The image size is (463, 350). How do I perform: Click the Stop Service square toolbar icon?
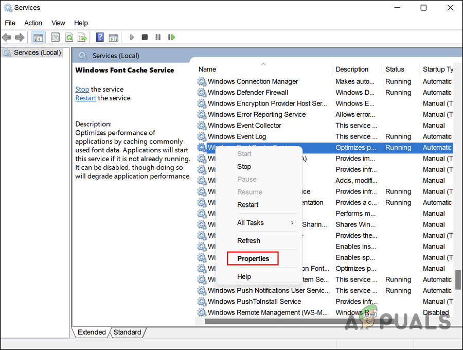pos(145,38)
